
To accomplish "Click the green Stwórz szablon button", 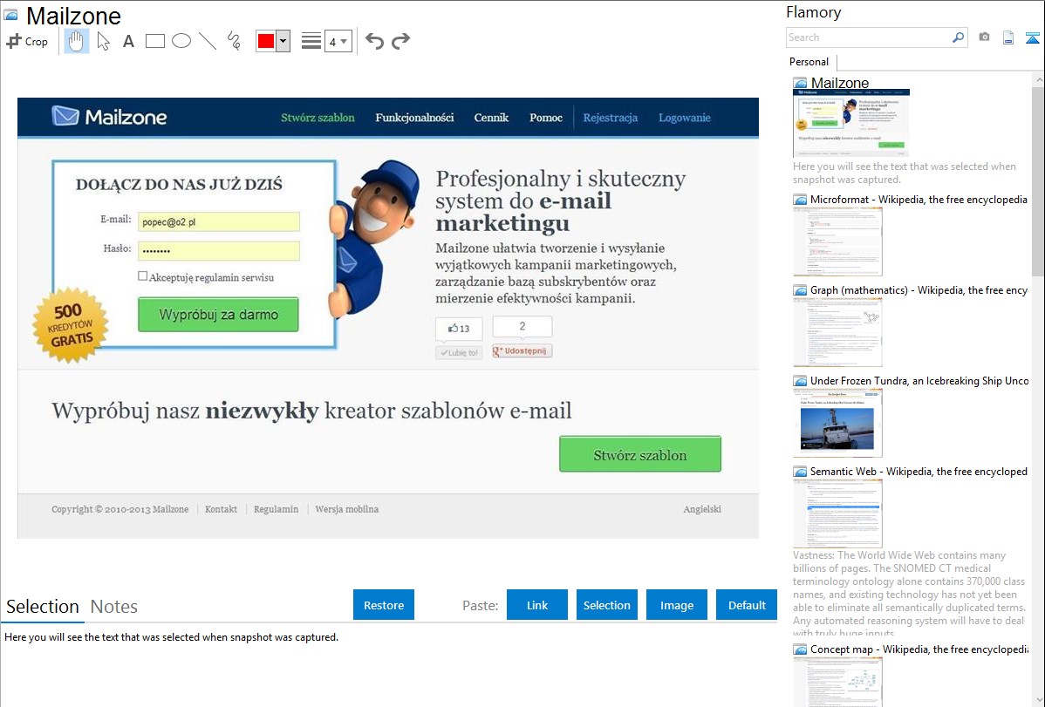I will [639, 454].
